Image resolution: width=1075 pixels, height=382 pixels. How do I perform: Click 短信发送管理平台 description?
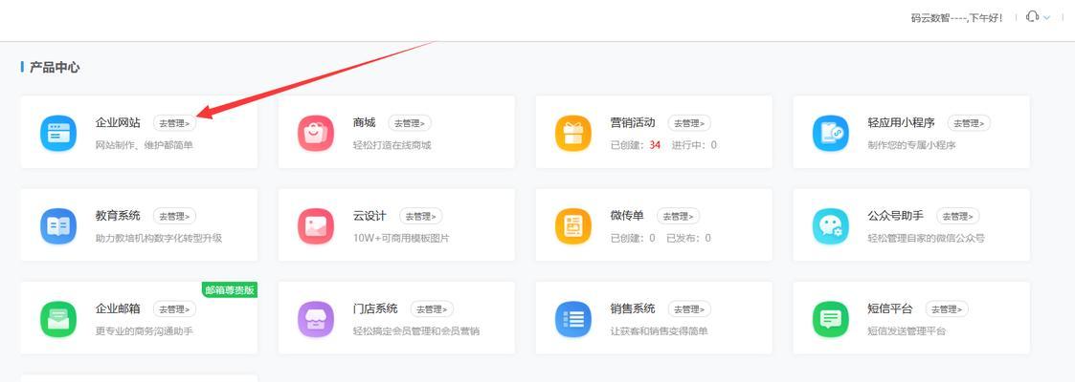point(907,330)
